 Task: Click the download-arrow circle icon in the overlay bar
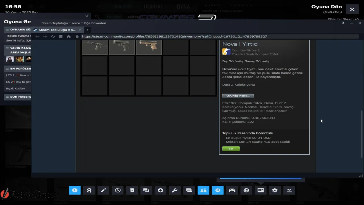pyautogui.click(x=160, y=190)
